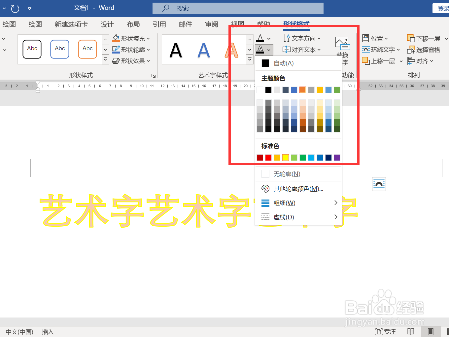Click inside the 搜索 (Search) box

tap(238, 8)
